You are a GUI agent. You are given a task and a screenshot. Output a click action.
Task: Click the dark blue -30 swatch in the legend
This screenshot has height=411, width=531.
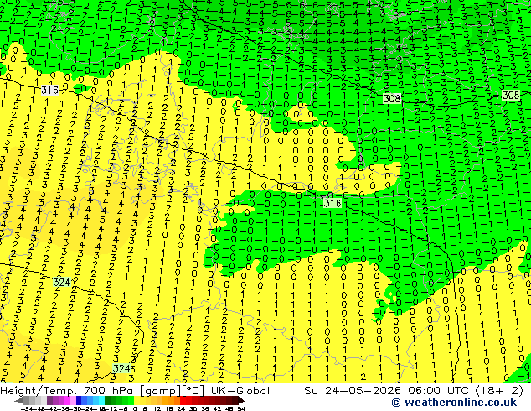[x=79, y=400]
